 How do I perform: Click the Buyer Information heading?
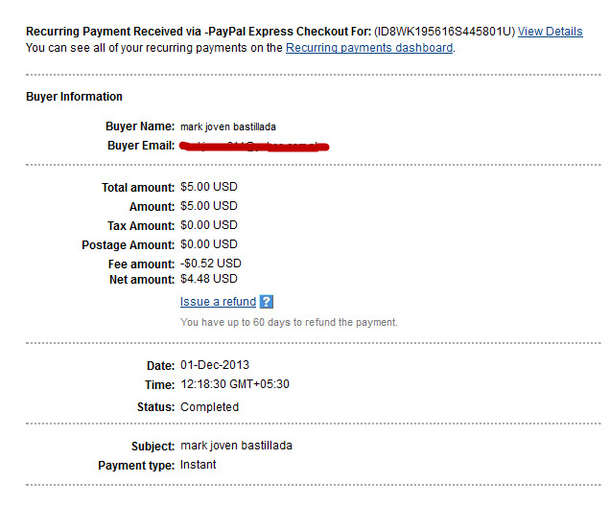[74, 97]
